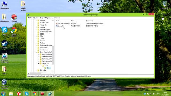
Task: Click the tree scroll down arrow
Action: [x=53, y=71]
